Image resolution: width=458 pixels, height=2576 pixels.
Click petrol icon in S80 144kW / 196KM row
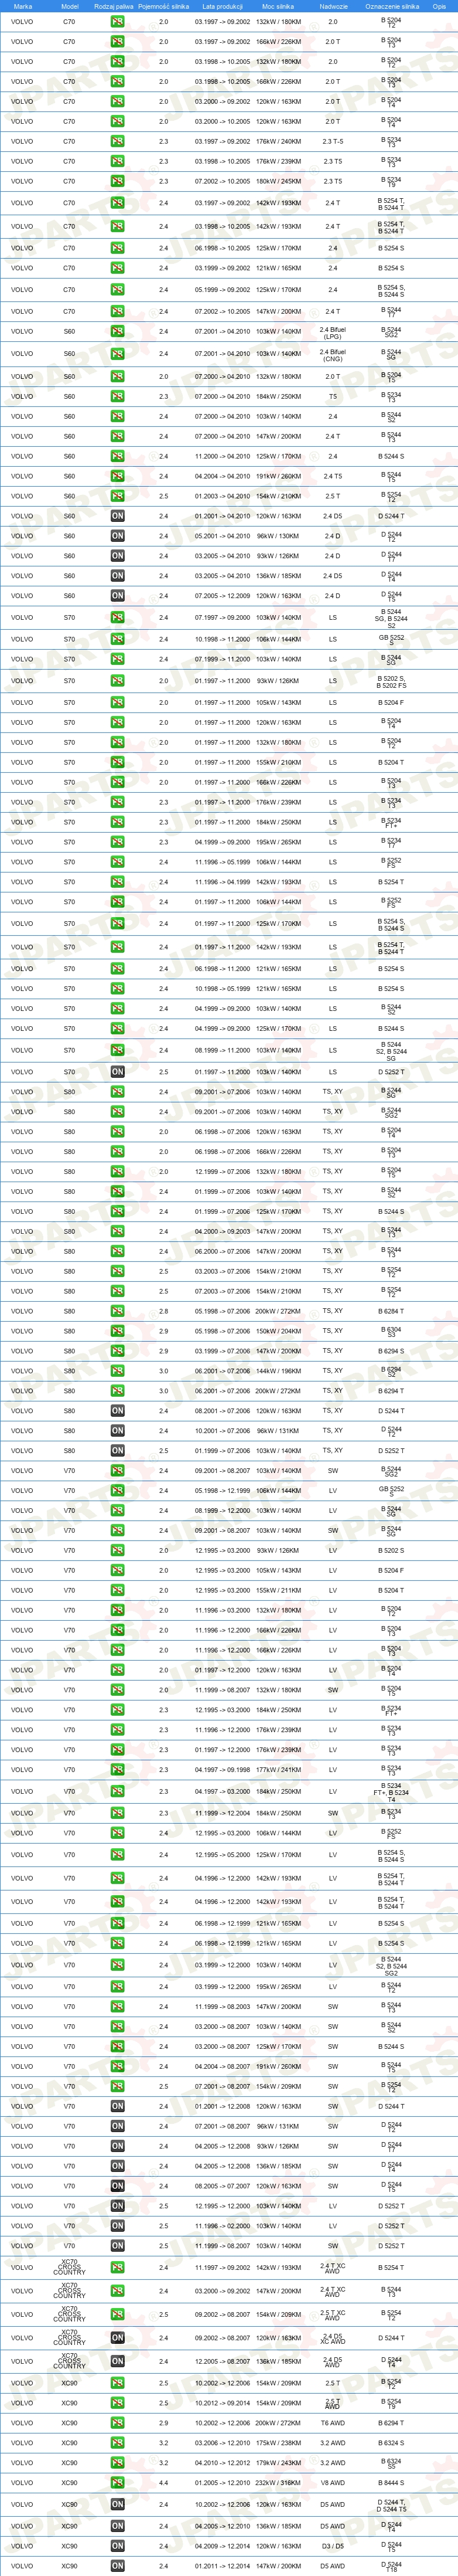pos(117,1371)
